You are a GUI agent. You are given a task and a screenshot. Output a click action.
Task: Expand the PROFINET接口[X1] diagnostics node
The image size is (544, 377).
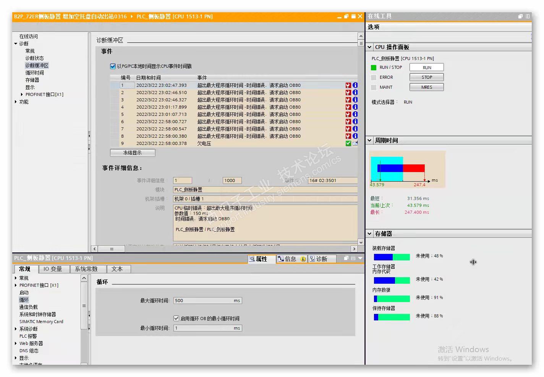(22, 94)
